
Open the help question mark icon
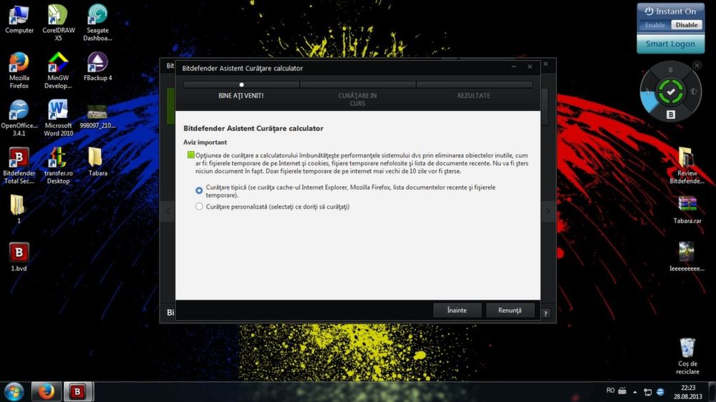546,313
